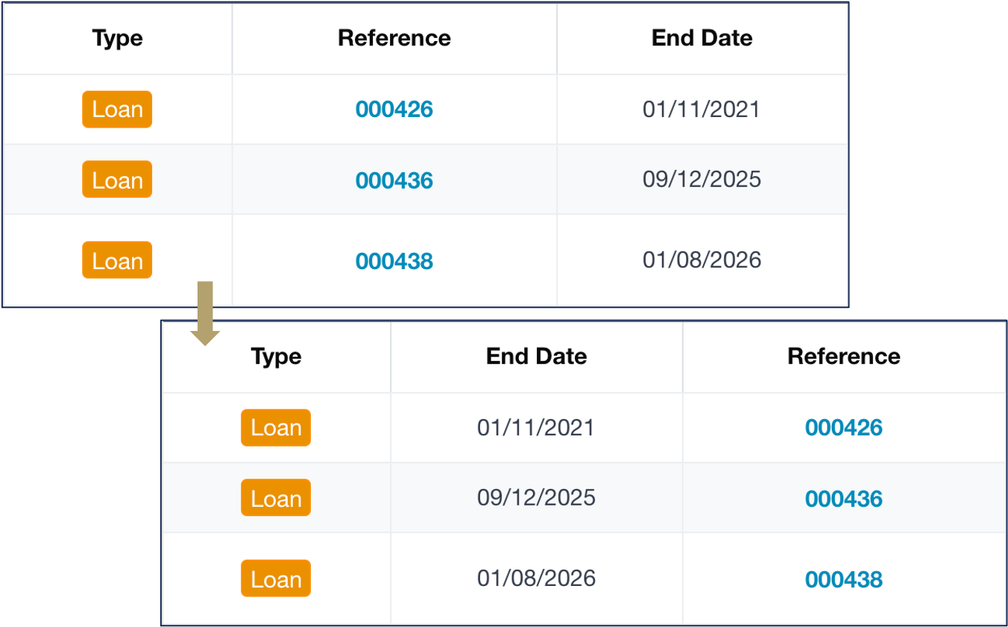The height and width of the screenshot is (627, 1008).
Task: Select the 09/12/2025 date cell in upper table
Action: pos(702,180)
